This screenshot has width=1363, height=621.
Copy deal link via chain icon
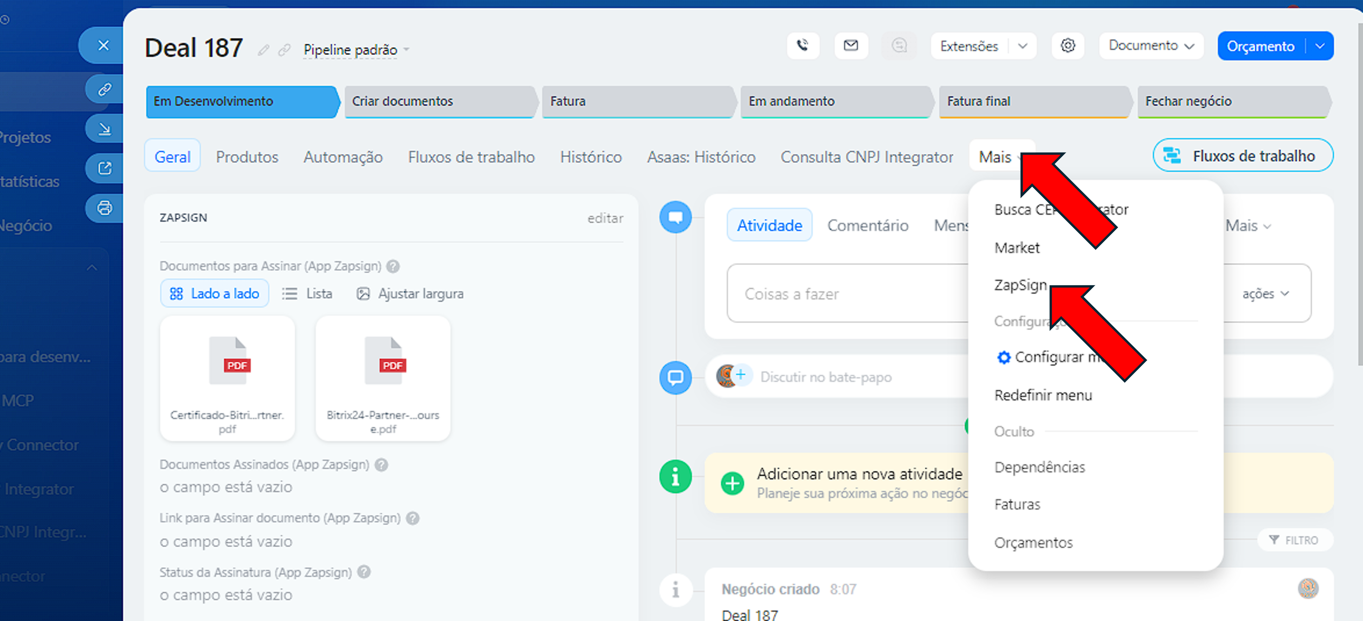coord(284,50)
